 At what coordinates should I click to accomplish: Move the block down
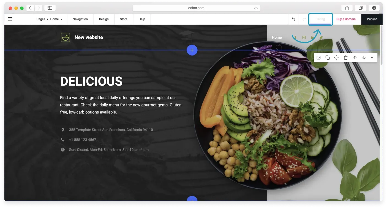pos(364,58)
